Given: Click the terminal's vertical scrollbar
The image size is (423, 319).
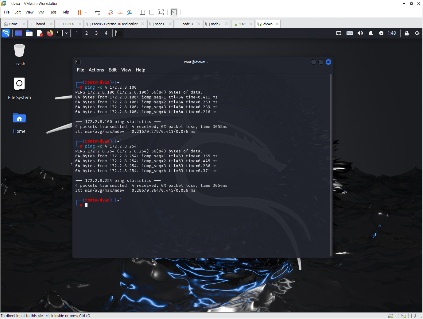Looking at the screenshot, I should point(331,165).
